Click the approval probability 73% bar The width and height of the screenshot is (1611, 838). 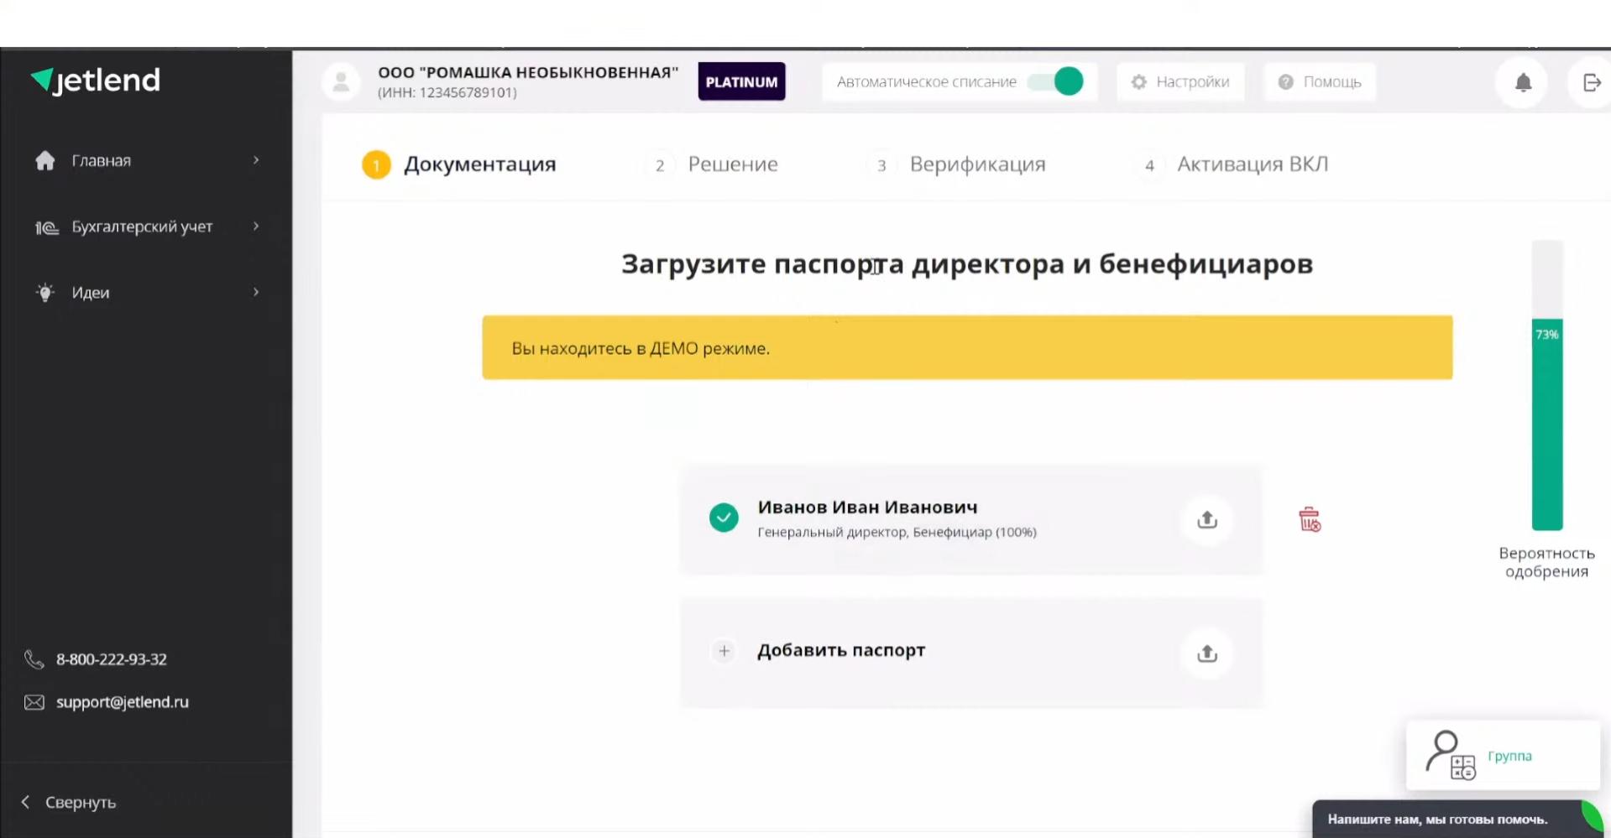[x=1547, y=385]
